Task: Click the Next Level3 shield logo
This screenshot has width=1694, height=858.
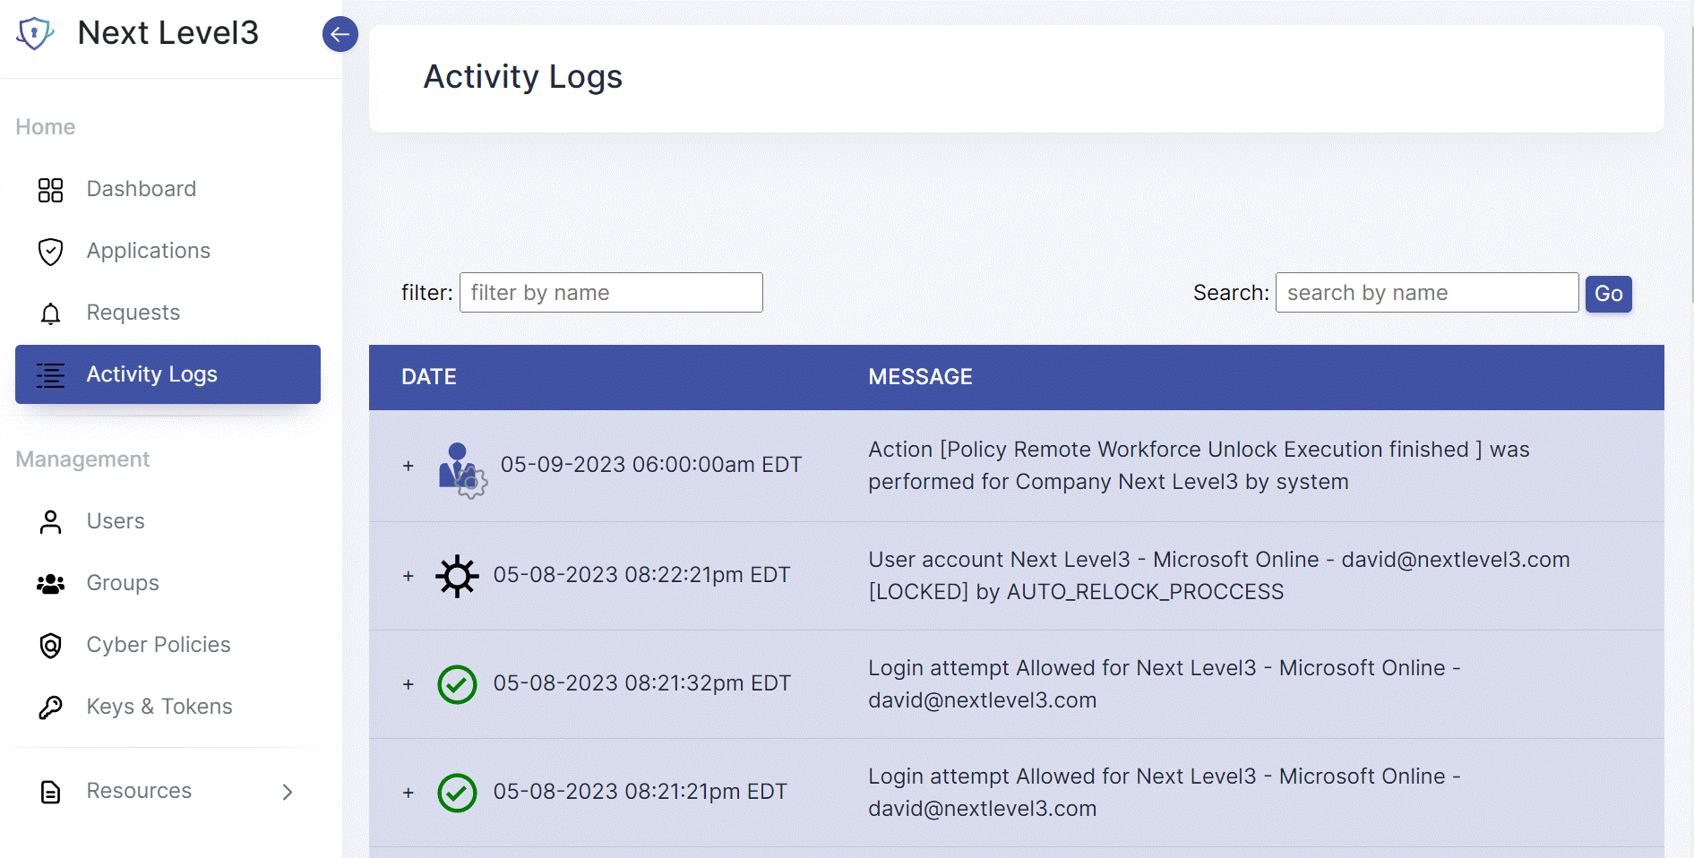Action: [35, 33]
